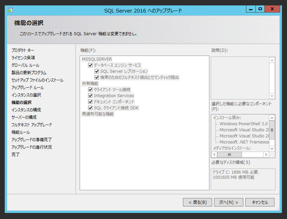The width and height of the screenshot is (287, 219).
Task: Select サーバーの構成 step in sidebar
Action: click(24, 117)
